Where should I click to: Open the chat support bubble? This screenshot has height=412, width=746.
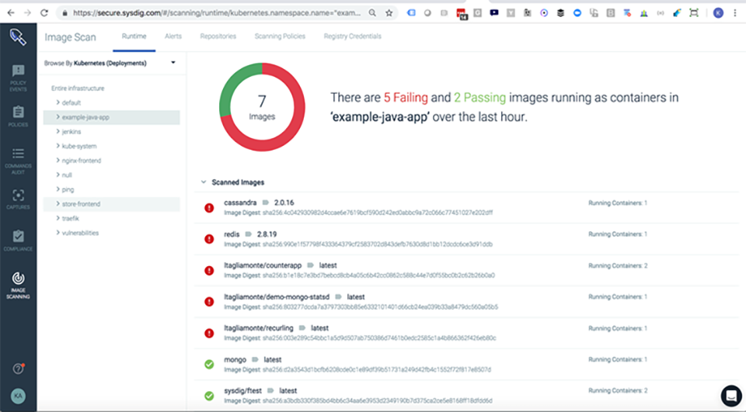coord(730,395)
